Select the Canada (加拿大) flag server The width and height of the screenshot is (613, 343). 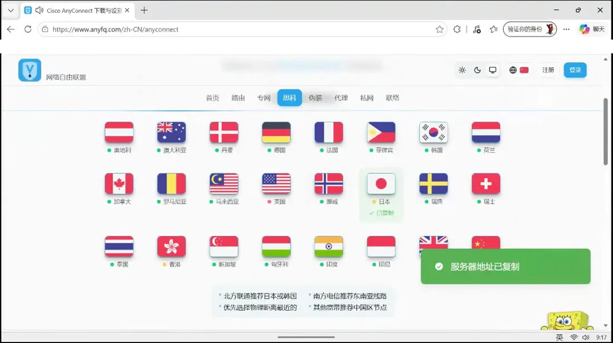pos(119,184)
